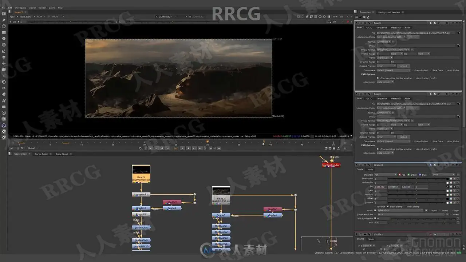
Task: Open the Read5 Missing Frames dropdown
Action: click(x=387, y=66)
